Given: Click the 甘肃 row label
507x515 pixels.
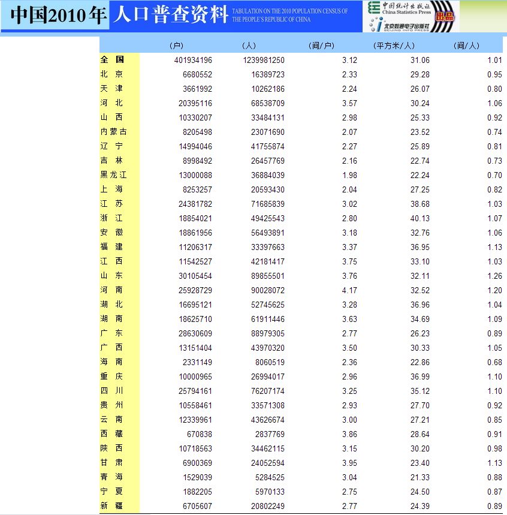Looking at the screenshot, I should (111, 463).
